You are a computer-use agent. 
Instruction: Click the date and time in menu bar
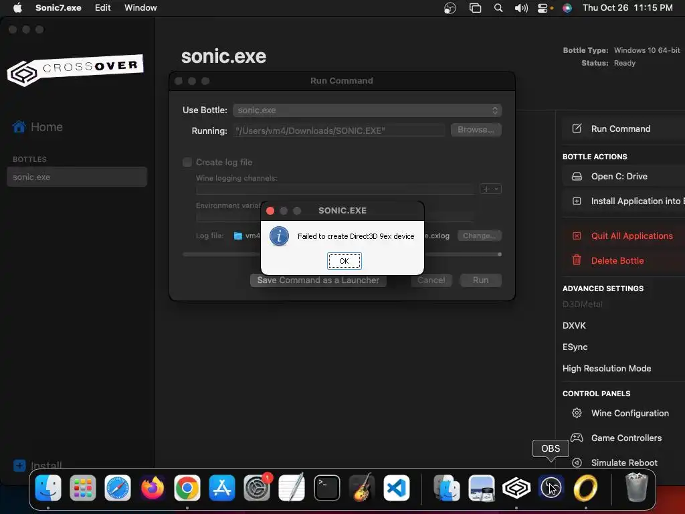pos(627,7)
